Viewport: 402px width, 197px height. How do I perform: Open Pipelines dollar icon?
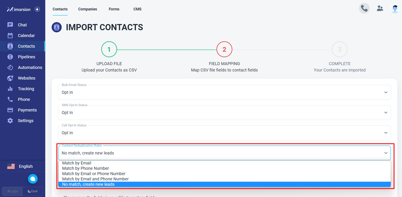tap(10, 57)
